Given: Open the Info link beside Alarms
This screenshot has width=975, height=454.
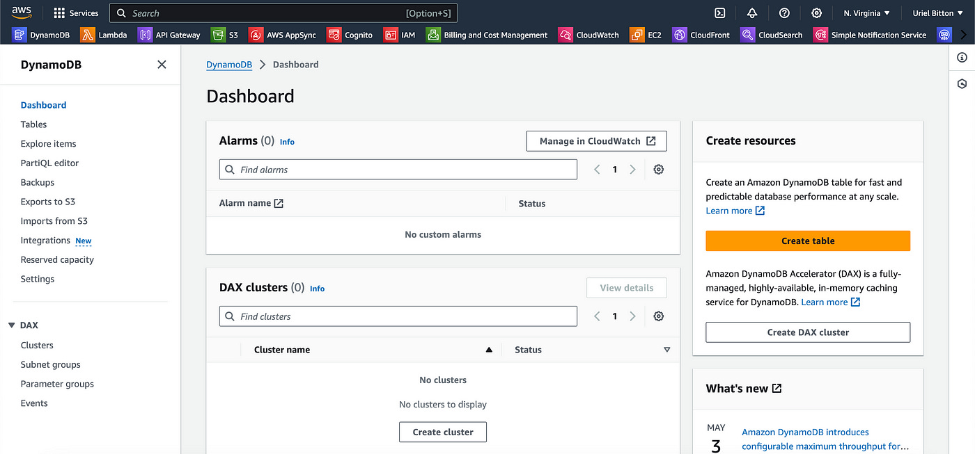Looking at the screenshot, I should coord(287,142).
